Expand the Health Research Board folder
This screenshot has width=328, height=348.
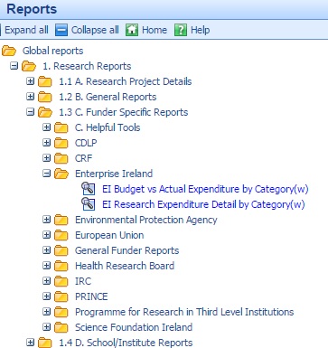(x=46, y=265)
